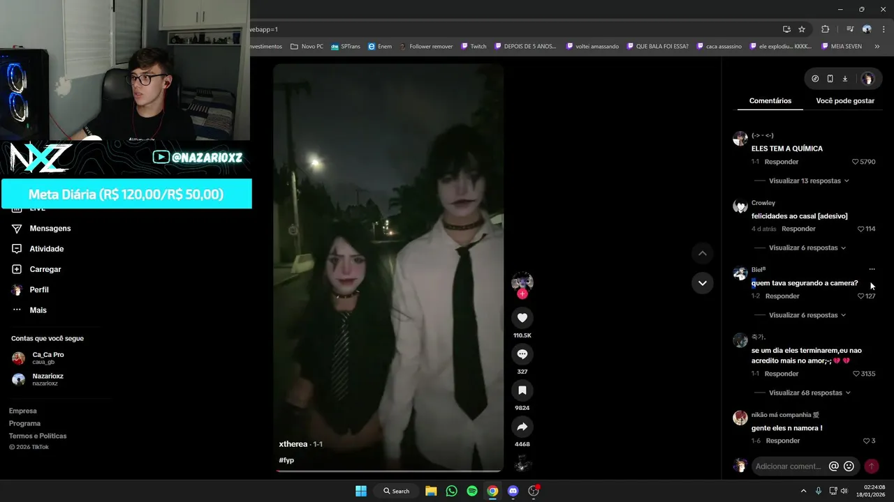
Task: Reply to the ELES TEM A QUÍMICA comment
Action: 782,162
